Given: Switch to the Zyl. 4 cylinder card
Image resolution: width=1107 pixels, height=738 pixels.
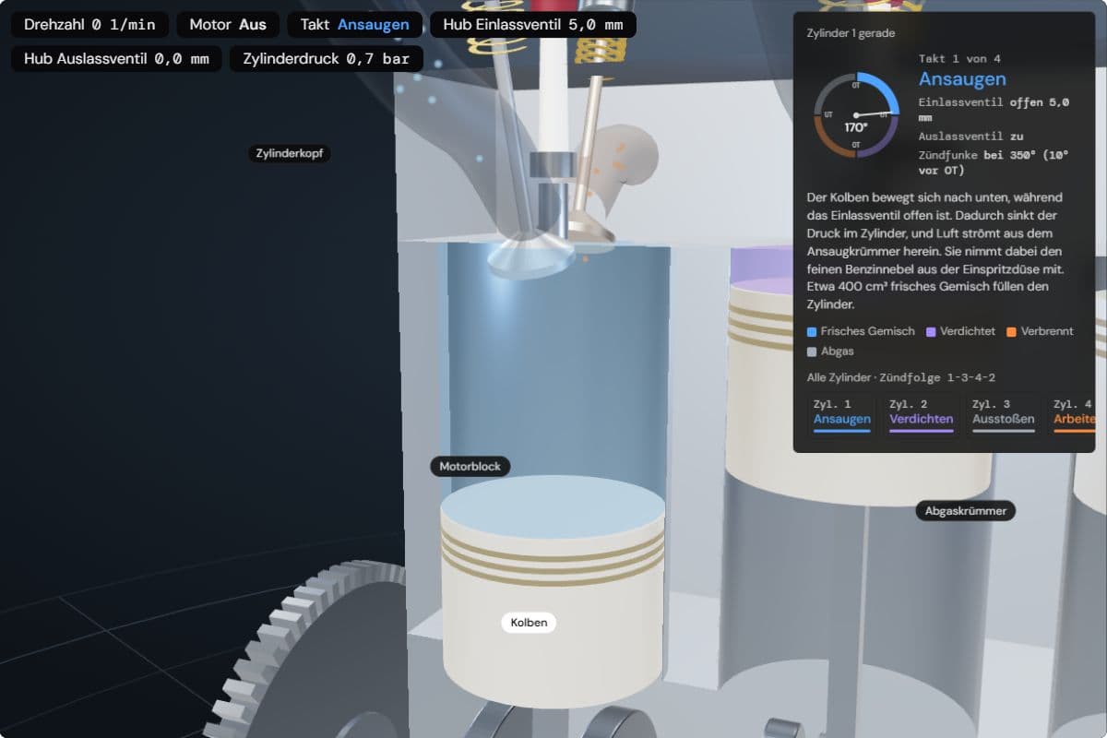Looking at the screenshot, I should (1070, 414).
